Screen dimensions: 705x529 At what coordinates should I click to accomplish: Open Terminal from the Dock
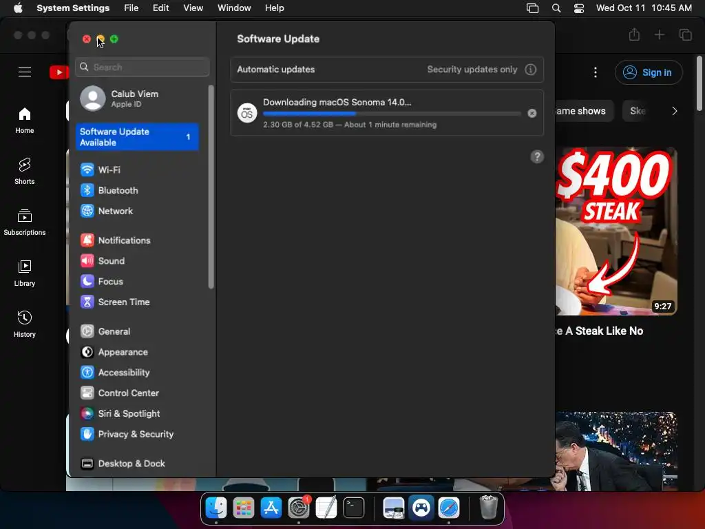354,508
